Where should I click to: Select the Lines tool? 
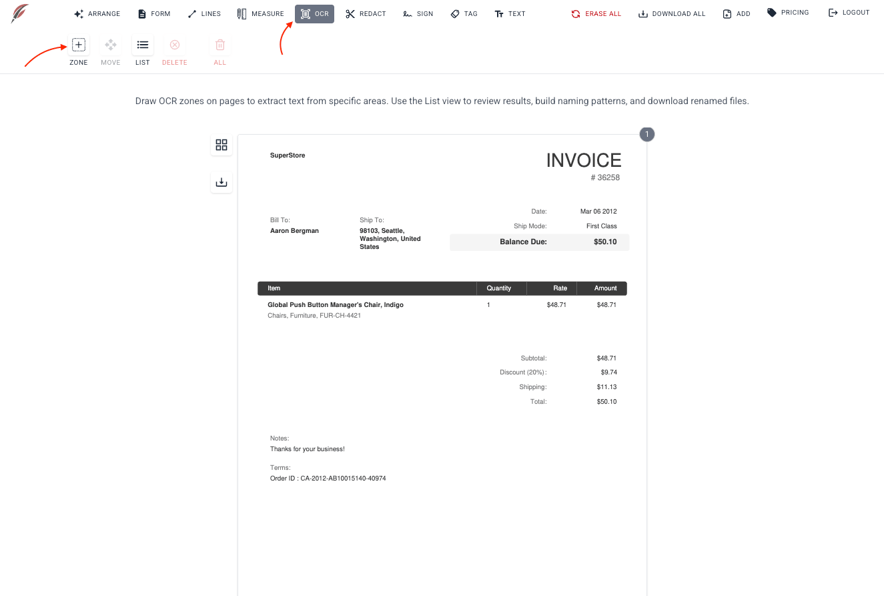point(204,14)
